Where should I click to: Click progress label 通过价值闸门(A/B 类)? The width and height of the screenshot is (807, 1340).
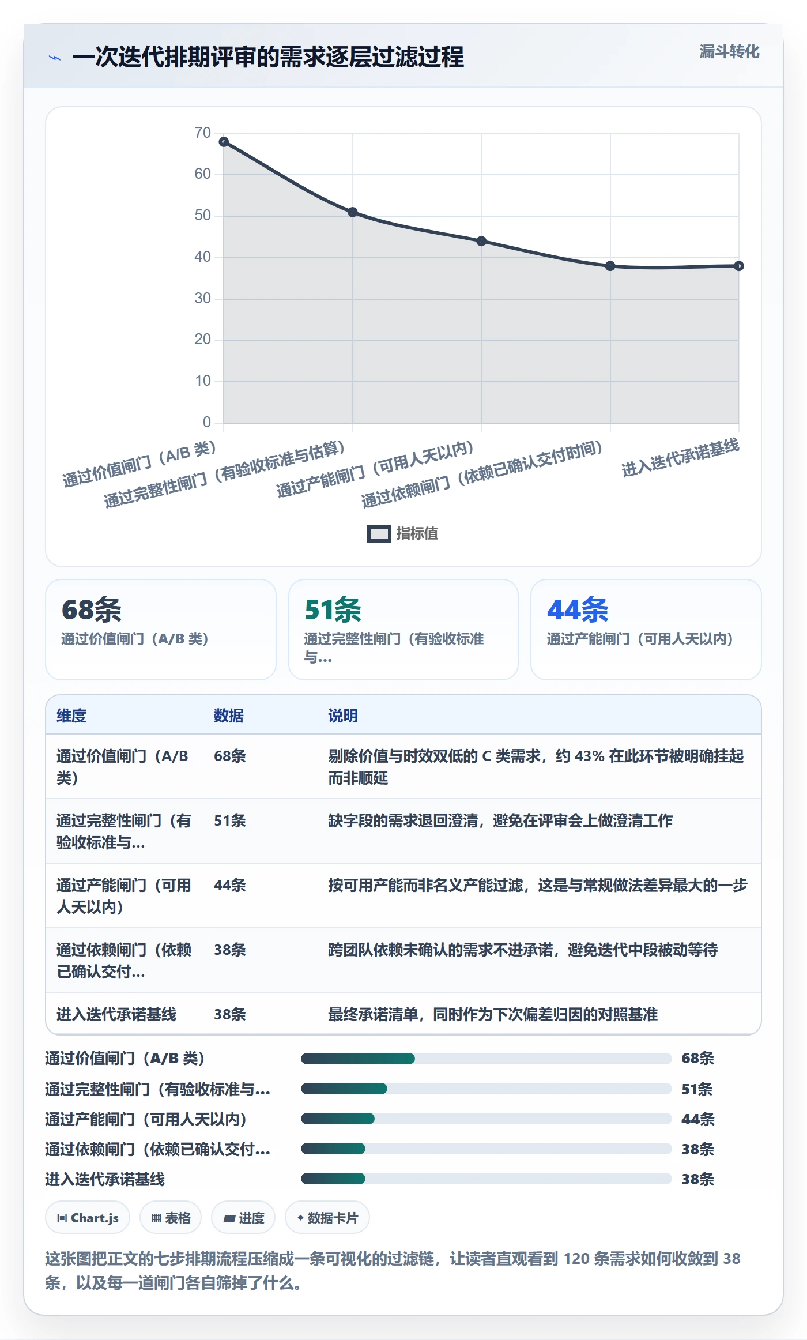coord(125,1059)
